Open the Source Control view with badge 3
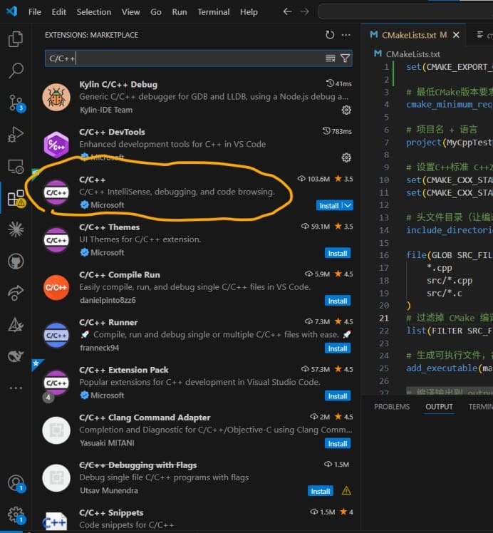The width and height of the screenshot is (493, 533). tap(16, 103)
